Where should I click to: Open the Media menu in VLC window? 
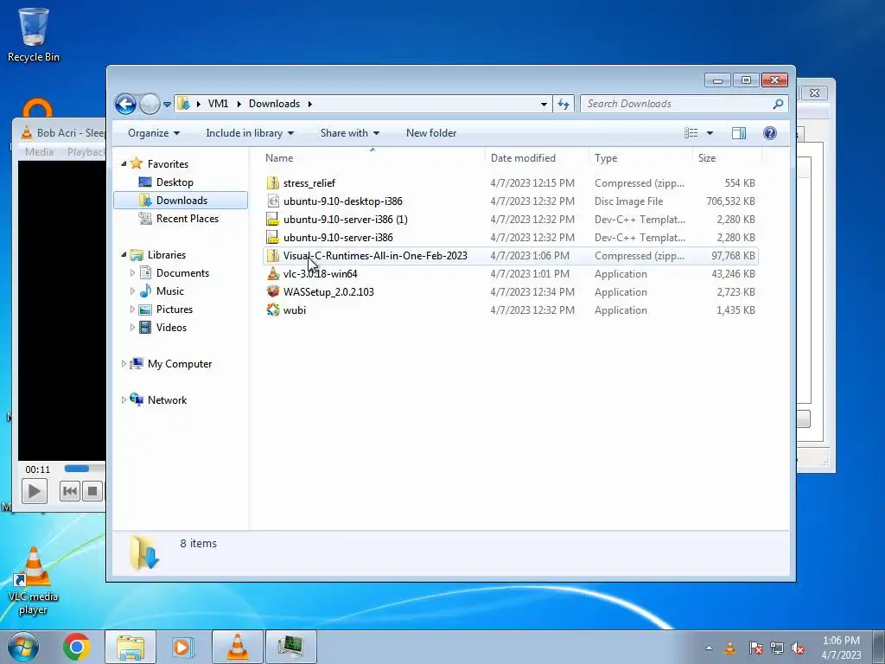[x=39, y=152]
